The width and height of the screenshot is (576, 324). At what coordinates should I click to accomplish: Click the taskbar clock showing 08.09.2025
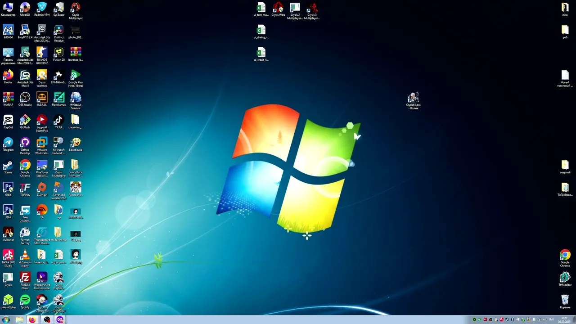(564, 319)
